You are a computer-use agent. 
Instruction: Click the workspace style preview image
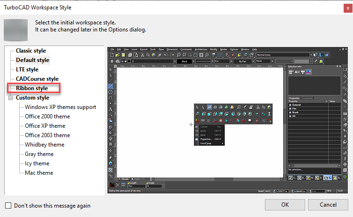coord(228,120)
